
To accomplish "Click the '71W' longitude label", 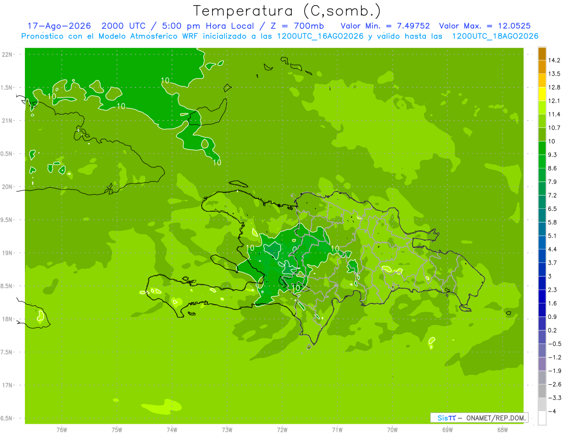I will pos(337,430).
